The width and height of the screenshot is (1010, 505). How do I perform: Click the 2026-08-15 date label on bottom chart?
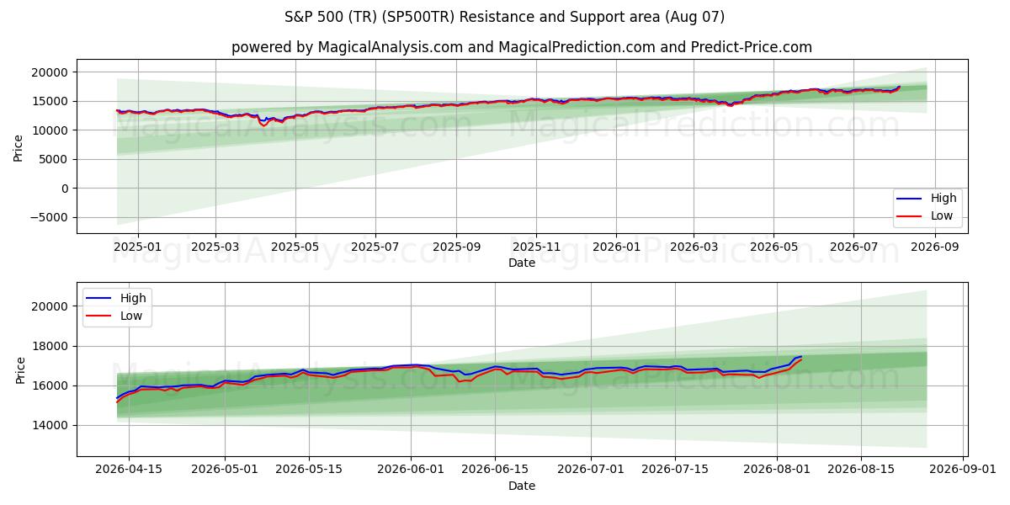[860, 470]
